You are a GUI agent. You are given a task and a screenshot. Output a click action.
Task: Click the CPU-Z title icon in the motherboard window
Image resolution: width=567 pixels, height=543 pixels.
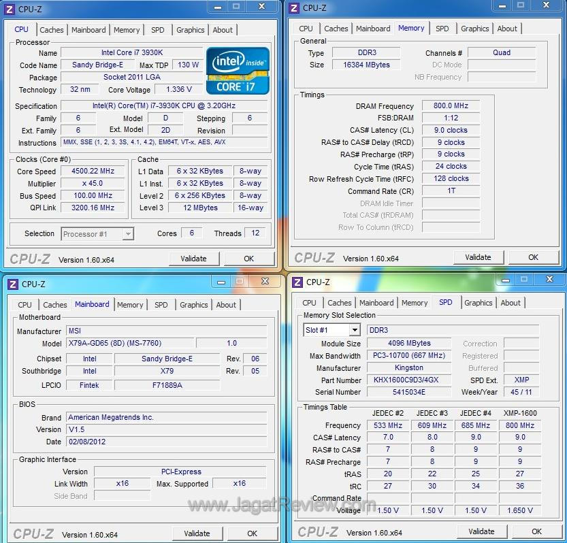coord(12,284)
